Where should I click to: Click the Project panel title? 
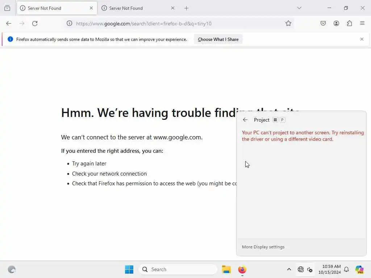coord(262,120)
